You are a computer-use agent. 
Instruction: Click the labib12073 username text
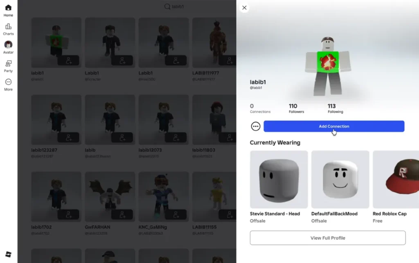click(150, 150)
